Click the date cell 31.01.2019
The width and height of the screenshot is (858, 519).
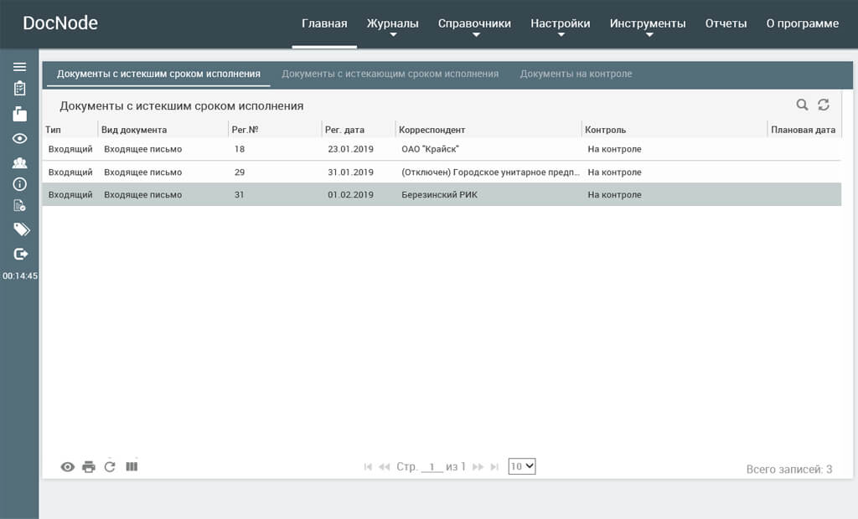pos(351,172)
